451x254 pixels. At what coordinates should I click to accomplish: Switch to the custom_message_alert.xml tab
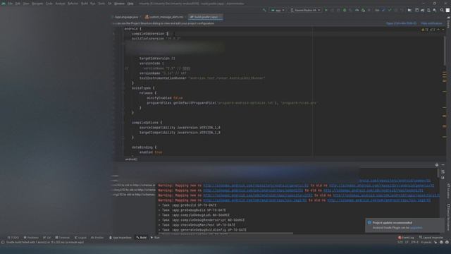(x=164, y=17)
